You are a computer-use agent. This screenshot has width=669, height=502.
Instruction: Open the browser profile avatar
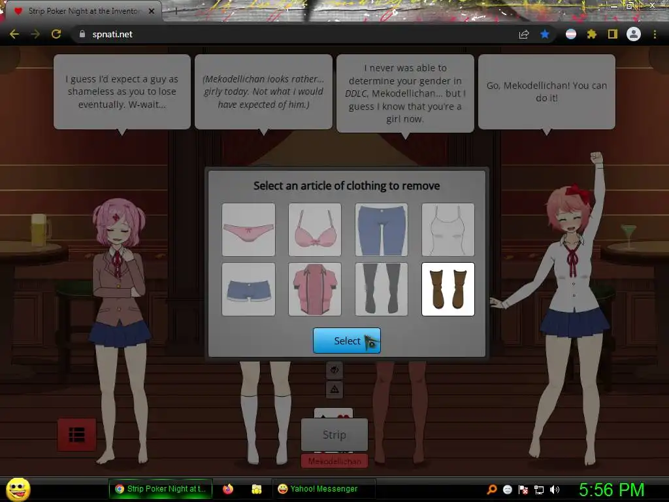pos(634,34)
